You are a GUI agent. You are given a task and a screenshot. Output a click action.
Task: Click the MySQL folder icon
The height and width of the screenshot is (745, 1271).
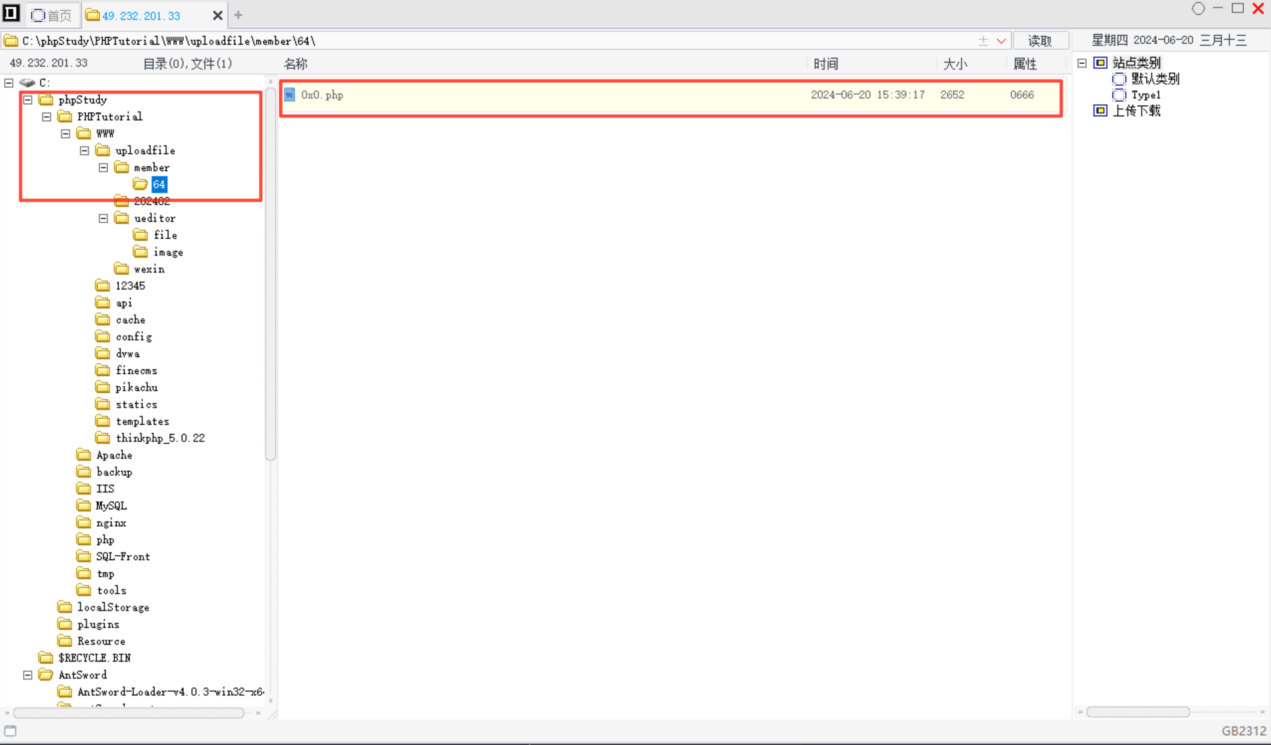point(84,506)
